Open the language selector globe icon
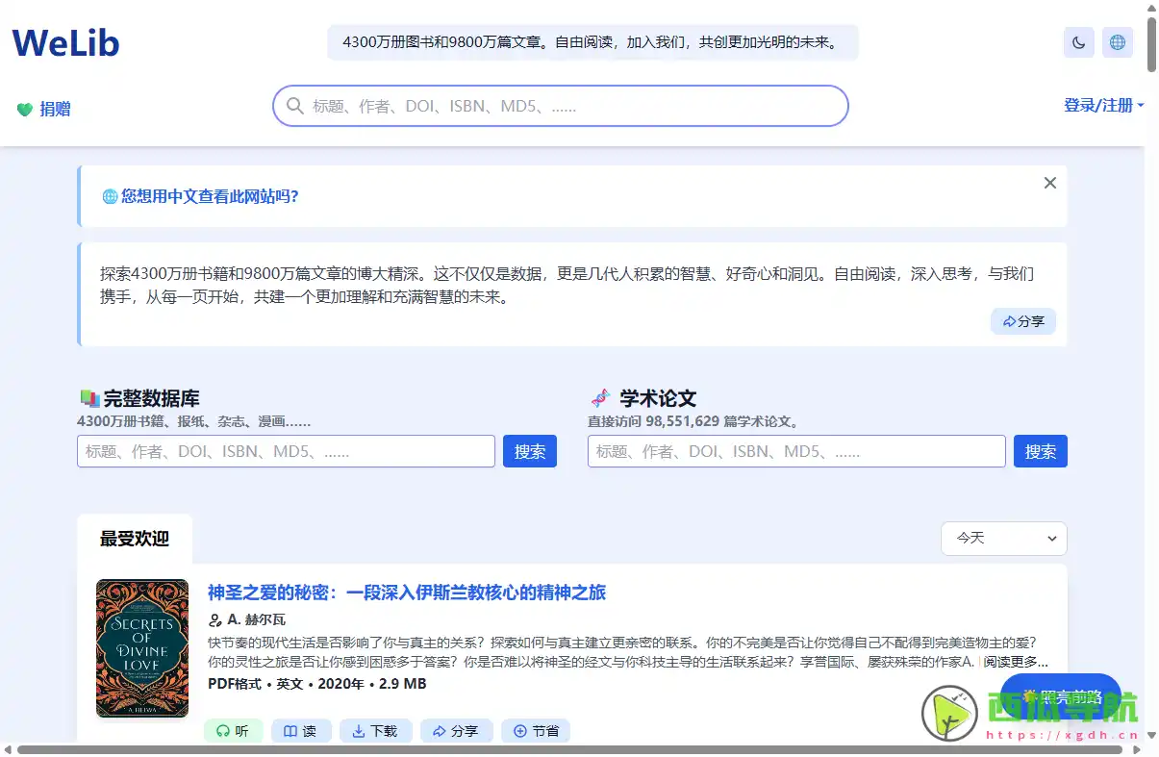Viewport: 1159px width, 757px height. pyautogui.click(x=1118, y=42)
